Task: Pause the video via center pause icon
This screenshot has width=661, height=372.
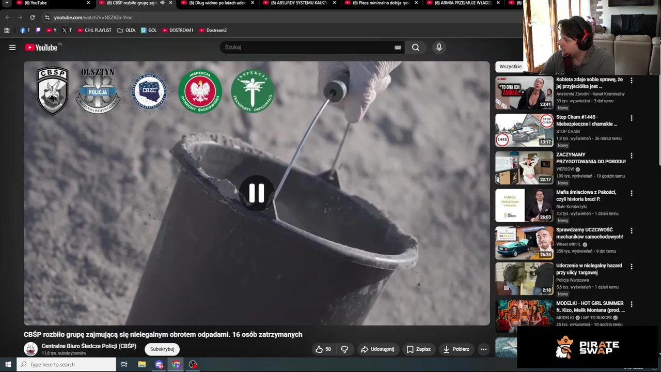Action: pos(257,193)
